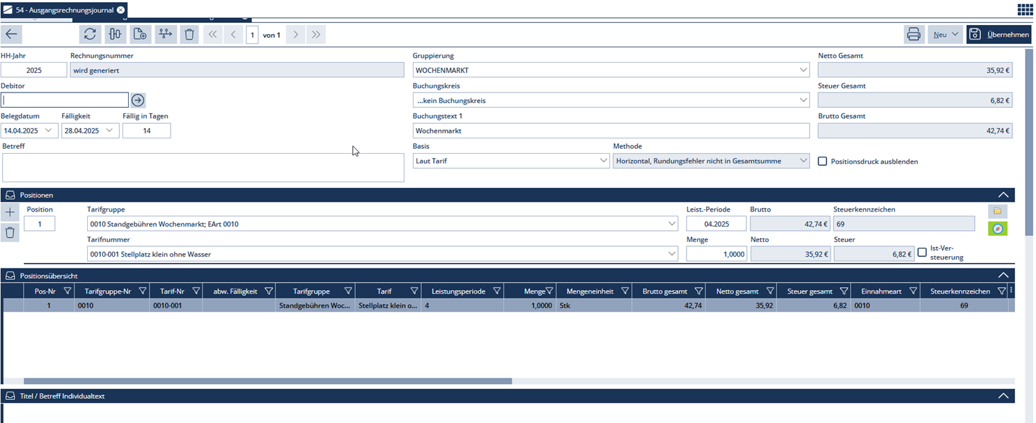Open the Gruppierung dropdown
Viewport: 1036px width, 423px height.
coord(804,70)
